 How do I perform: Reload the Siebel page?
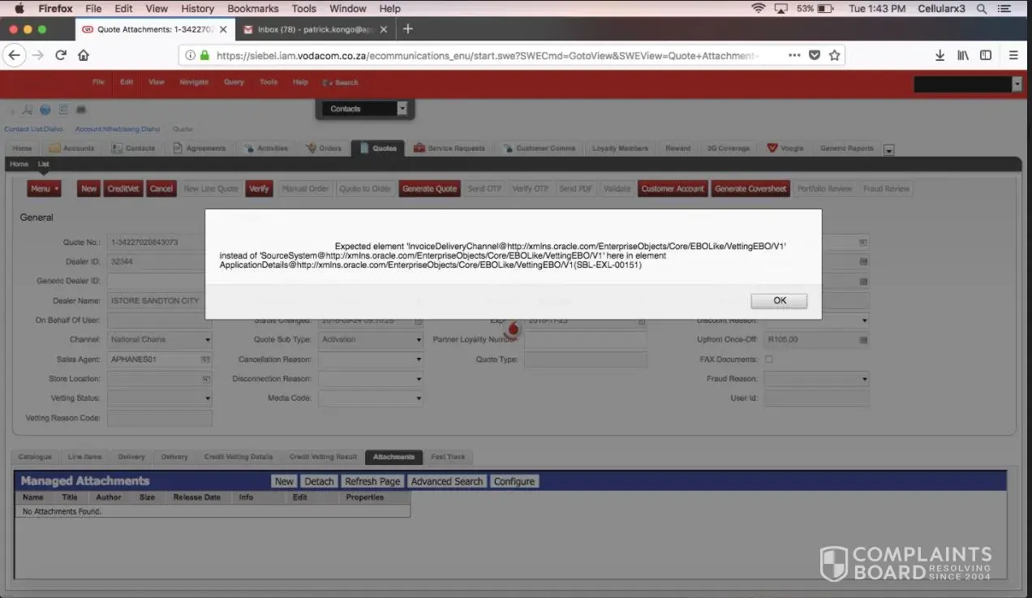pos(61,55)
